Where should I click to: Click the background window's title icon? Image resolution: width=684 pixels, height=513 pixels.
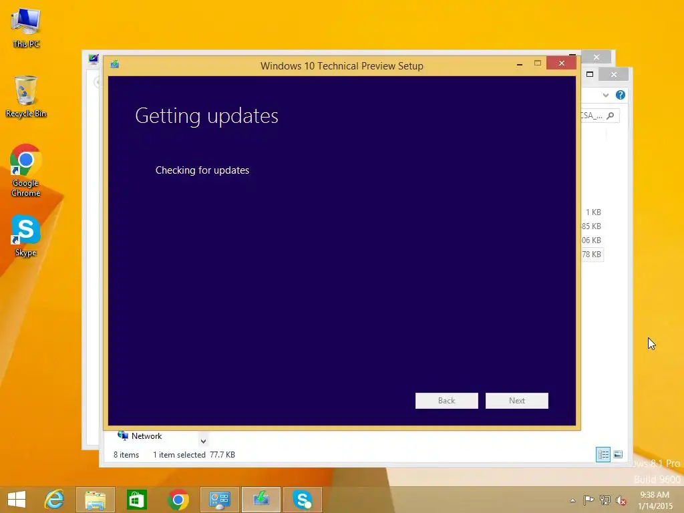point(94,59)
